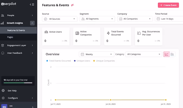The image size is (183, 108).
Task: Click the Active Users stat card
Action: [x=56, y=36]
